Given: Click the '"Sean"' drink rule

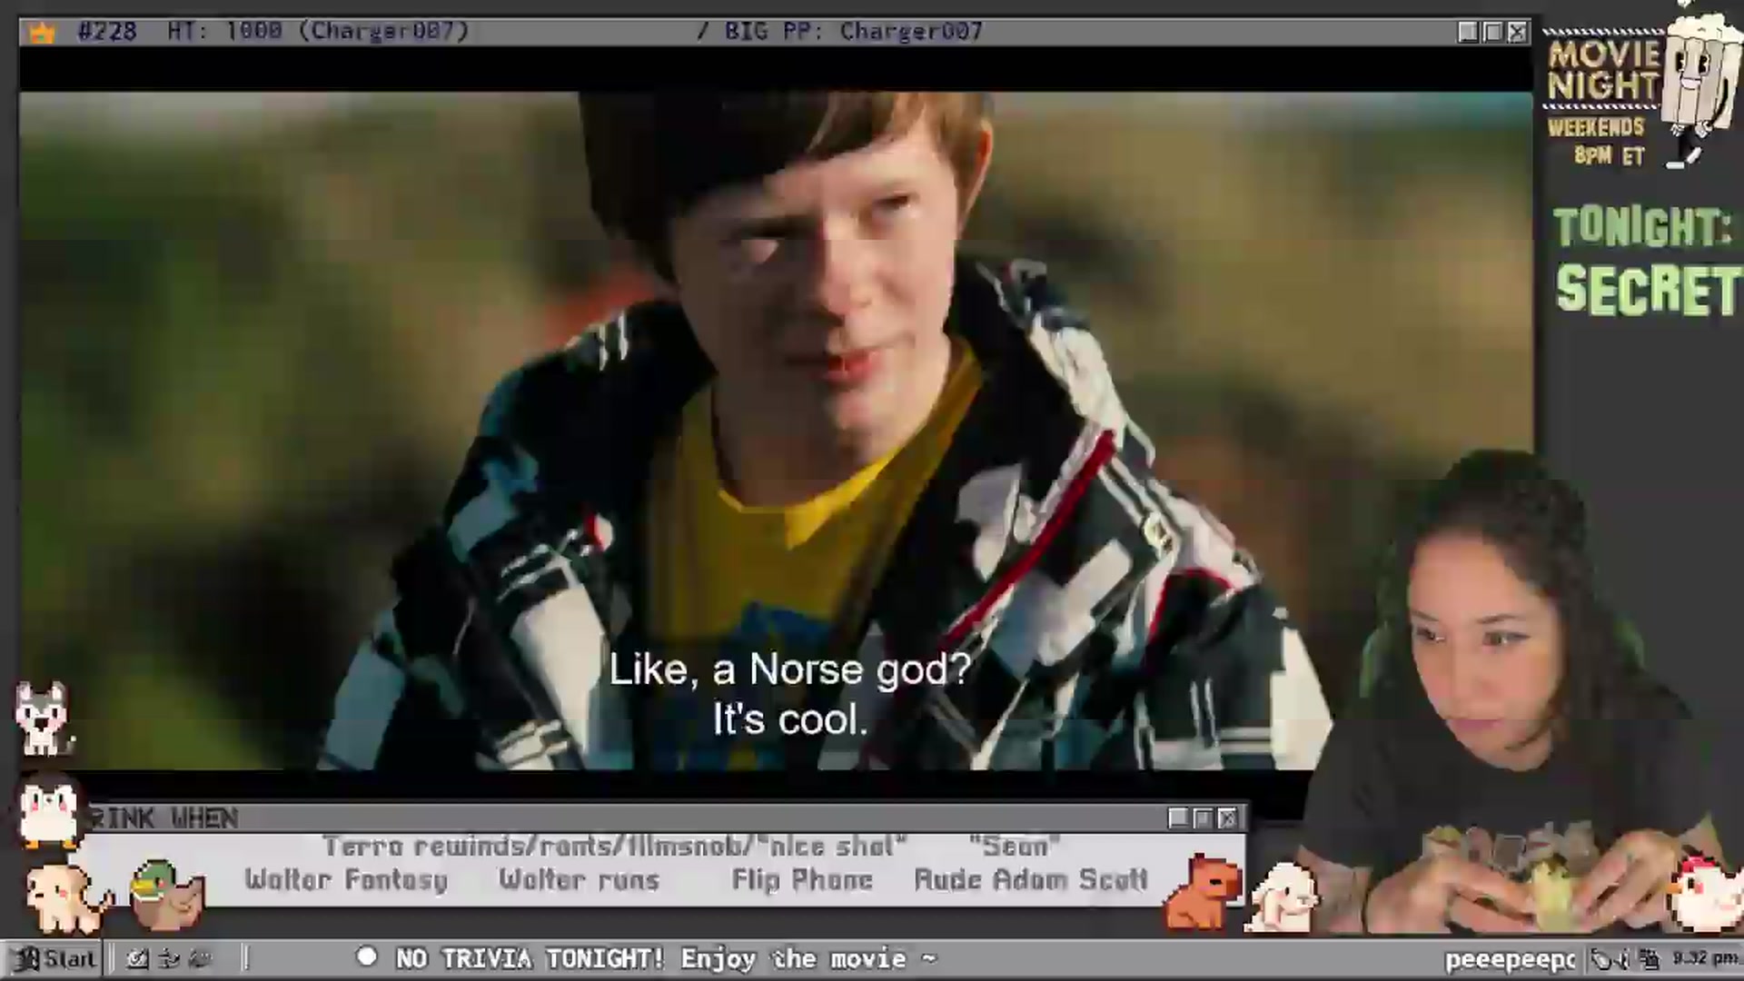Looking at the screenshot, I should coord(1015,847).
